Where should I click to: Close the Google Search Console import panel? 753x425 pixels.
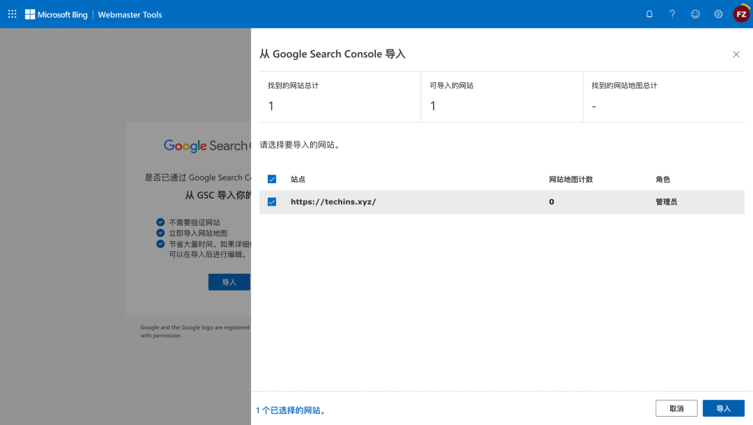(736, 54)
